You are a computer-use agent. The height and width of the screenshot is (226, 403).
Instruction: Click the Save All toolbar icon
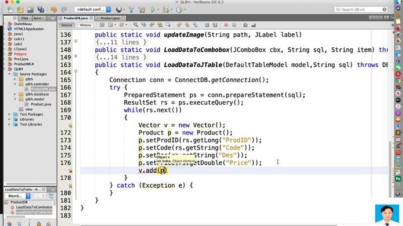[41, 10]
